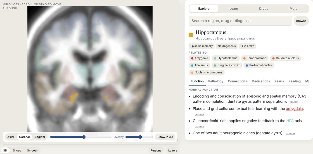Screen dimensions: 313x154
Task: Click the Browse button
Action: pyautogui.click(x=301, y=21)
